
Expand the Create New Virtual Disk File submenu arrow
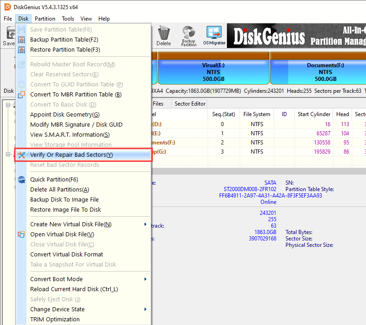coord(145,224)
